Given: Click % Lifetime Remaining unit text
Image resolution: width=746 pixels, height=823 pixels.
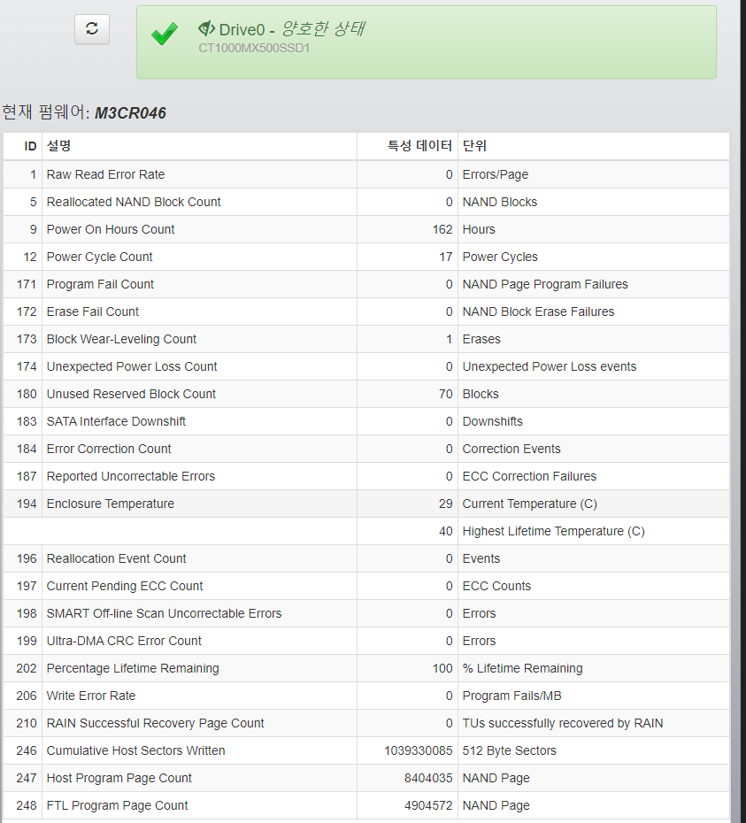Looking at the screenshot, I should click(522, 668).
